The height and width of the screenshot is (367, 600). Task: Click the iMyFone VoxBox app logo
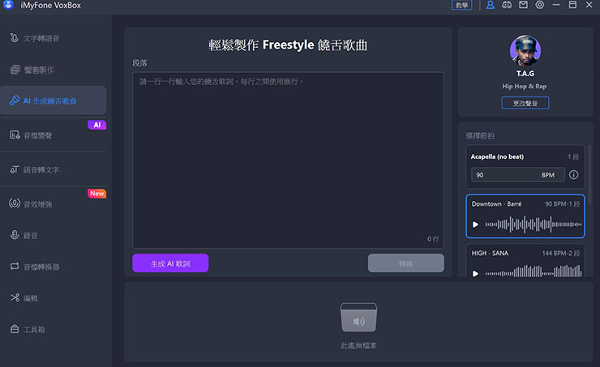[x=8, y=5]
